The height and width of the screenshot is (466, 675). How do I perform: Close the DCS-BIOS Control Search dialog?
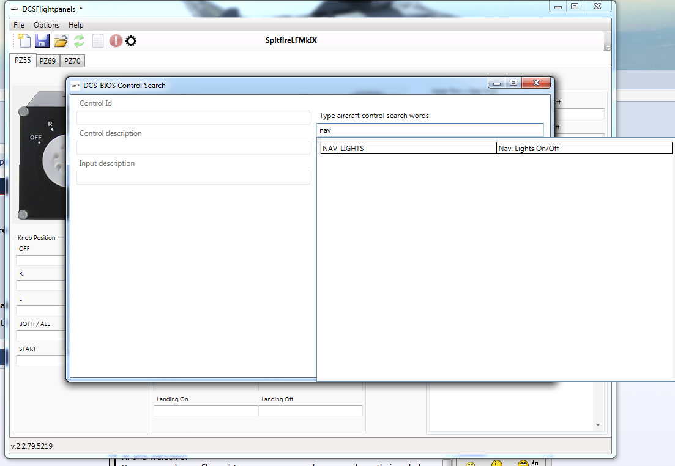tap(536, 83)
